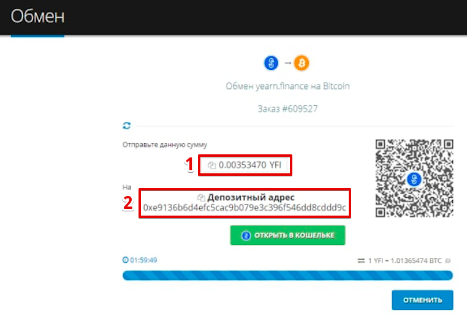Click the order number Заказ #609527
Image resolution: width=467 pixels, height=324 pixels.
(287, 108)
